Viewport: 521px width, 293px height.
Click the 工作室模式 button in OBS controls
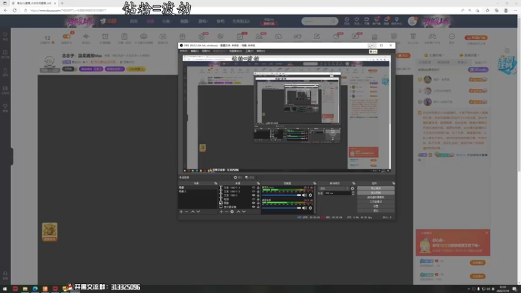coord(376,202)
